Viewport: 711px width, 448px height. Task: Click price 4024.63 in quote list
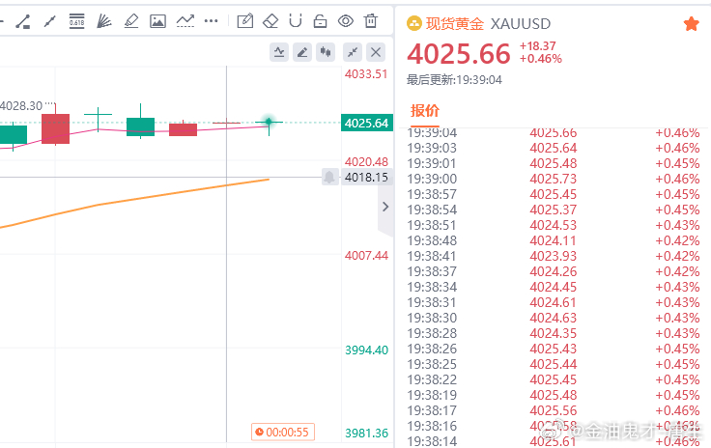click(554, 318)
